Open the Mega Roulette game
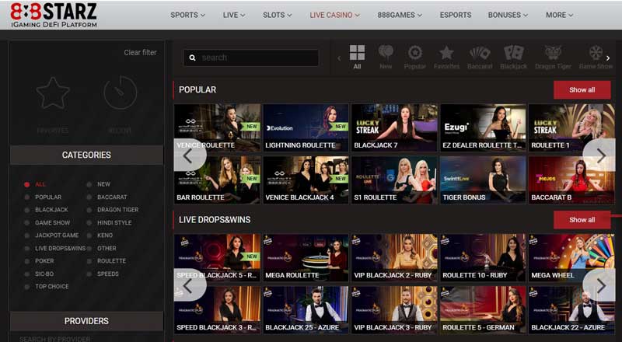622x342 pixels. point(306,257)
